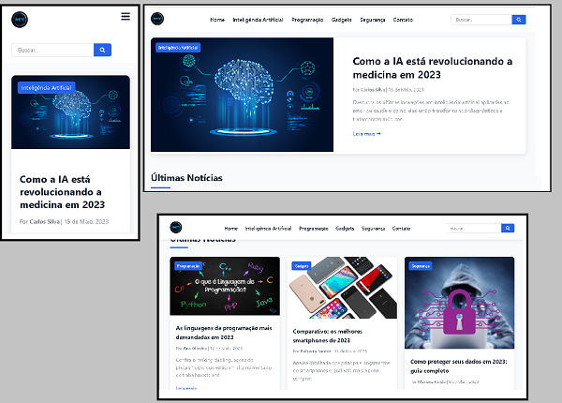The width and height of the screenshot is (562, 403).
Task: Open the desktop featured headline about IA medicina
Action: [x=432, y=67]
